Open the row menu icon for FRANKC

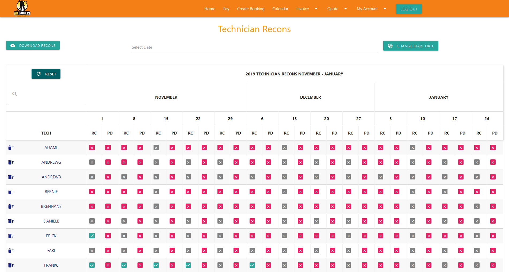tap(11, 265)
